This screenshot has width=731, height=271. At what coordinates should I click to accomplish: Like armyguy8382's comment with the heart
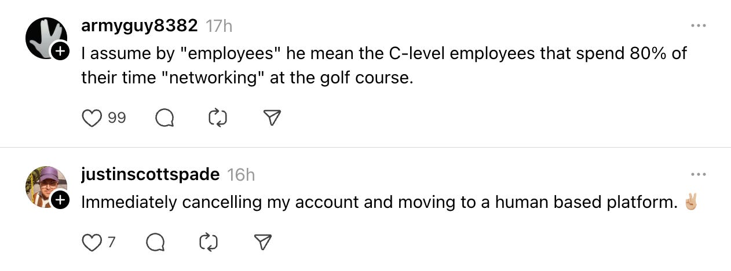92,118
